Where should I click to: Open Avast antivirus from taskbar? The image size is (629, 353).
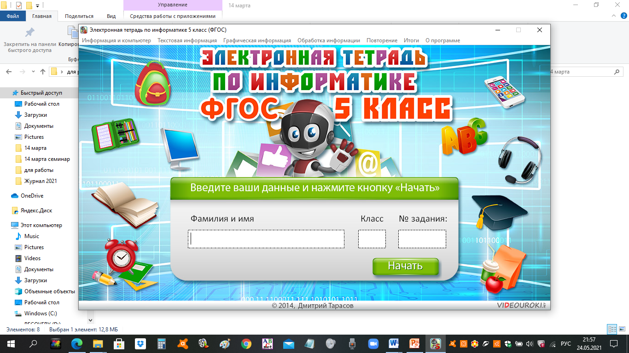[183, 343]
